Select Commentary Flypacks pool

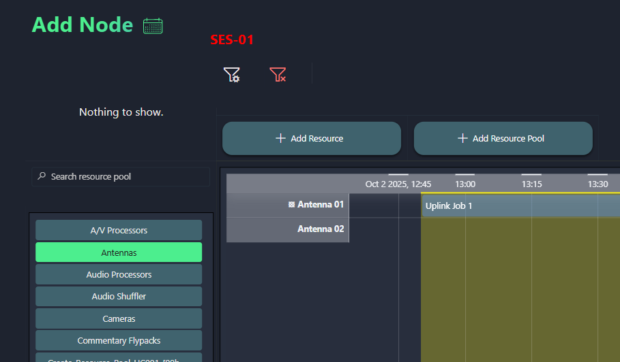point(119,340)
